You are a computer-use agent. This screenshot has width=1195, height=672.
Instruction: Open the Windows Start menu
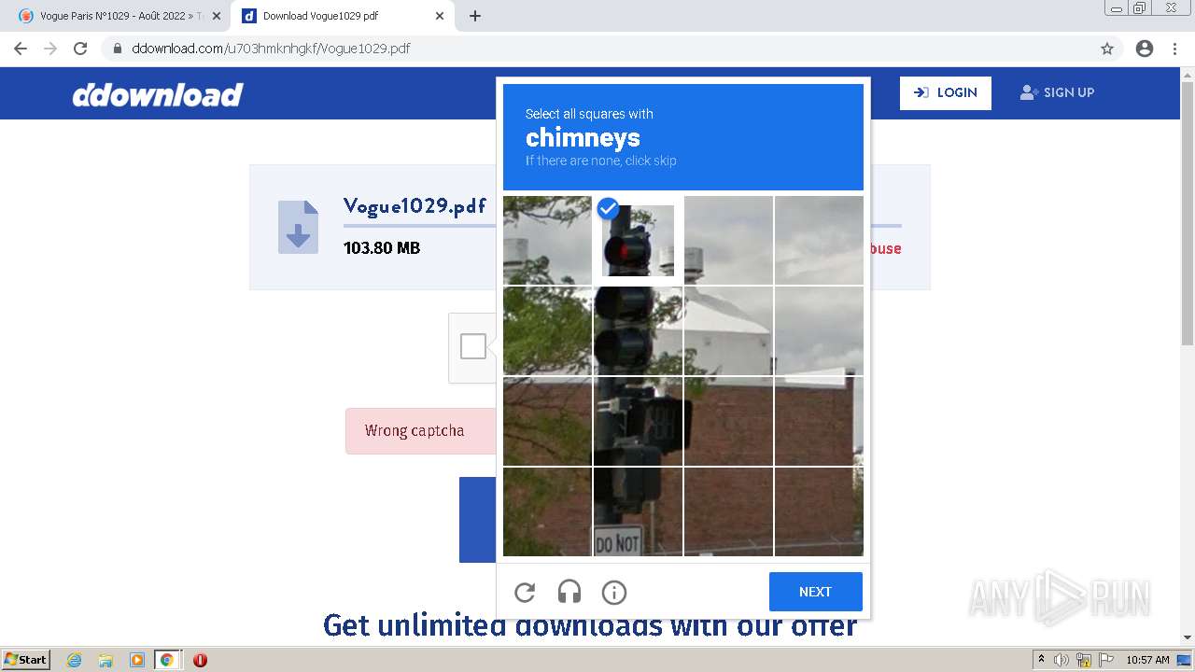tap(26, 660)
